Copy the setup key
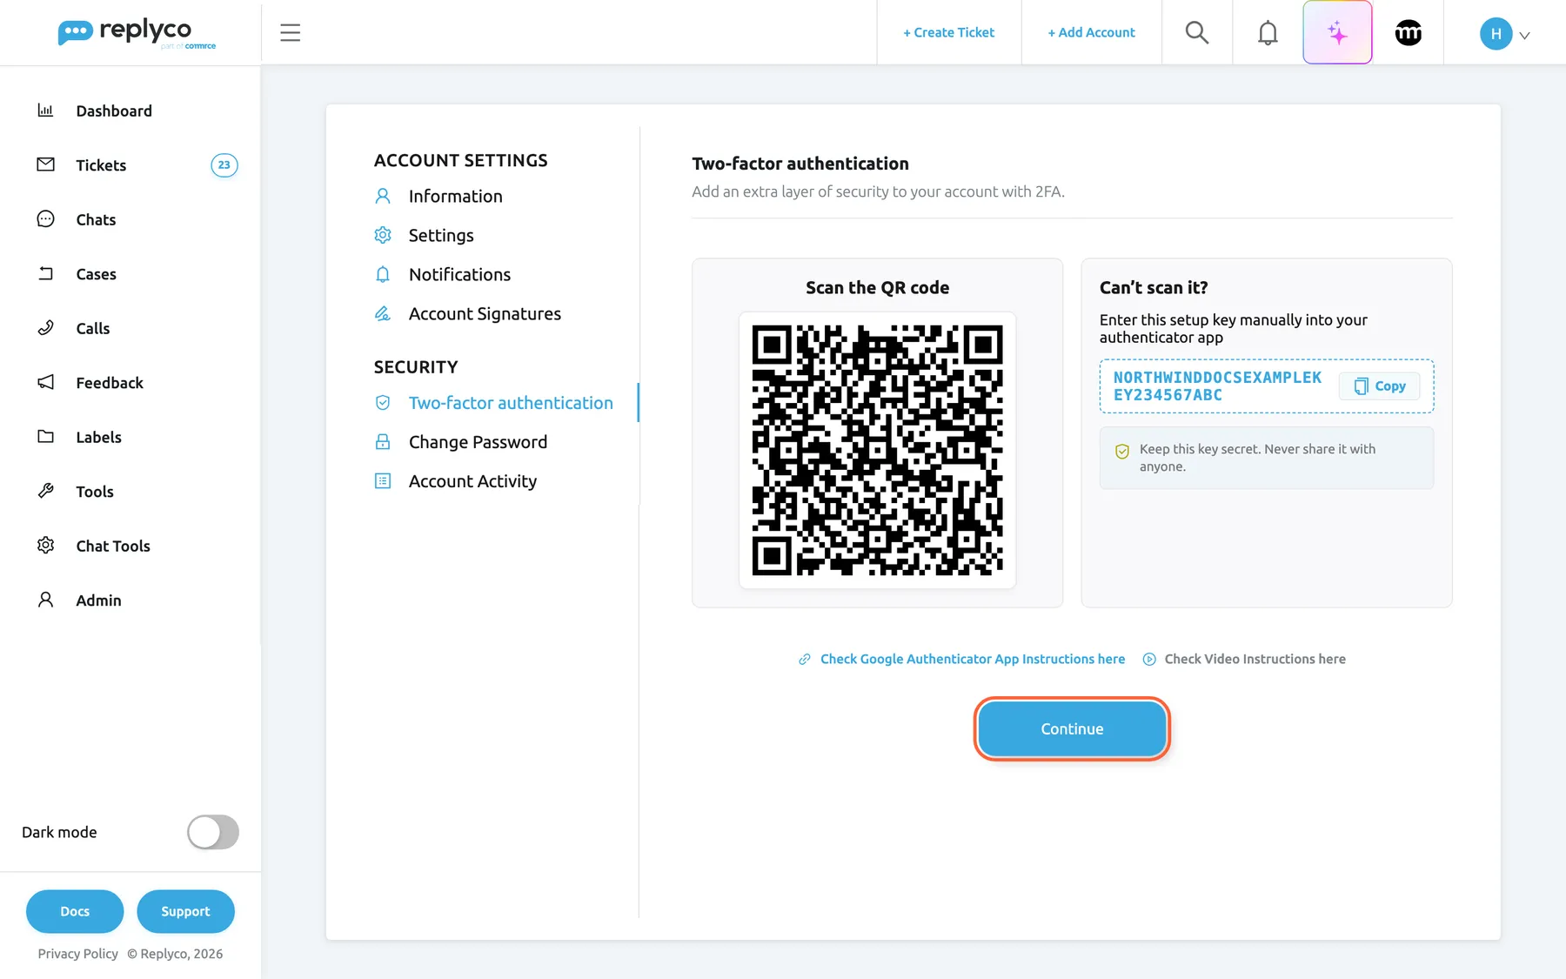This screenshot has height=979, width=1566. [x=1380, y=386]
